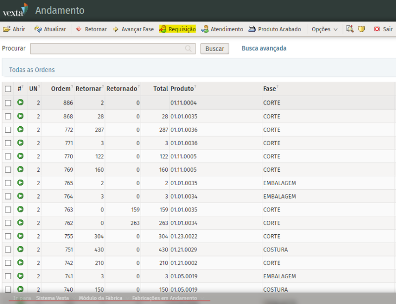
Task: Click the Avançar Fase arrow icon
Action: (x=116, y=29)
